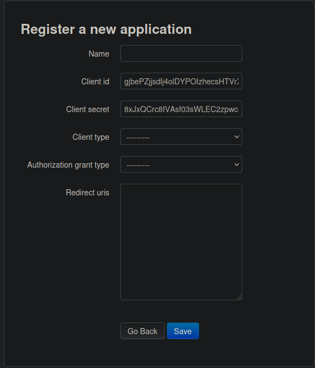Click the Name field label
Image resolution: width=315 pixels, height=368 pixels.
coord(99,54)
